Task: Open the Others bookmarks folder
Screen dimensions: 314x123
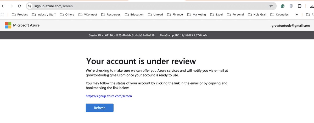Action: pyautogui.click(x=67, y=15)
